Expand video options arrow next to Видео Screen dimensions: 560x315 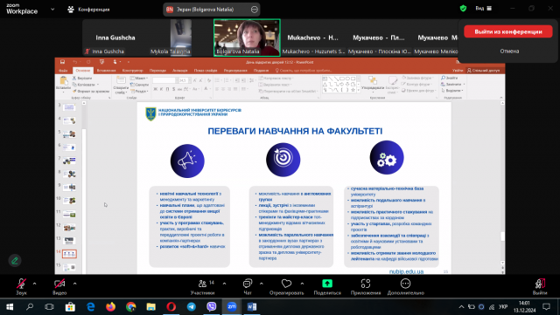[x=74, y=284]
